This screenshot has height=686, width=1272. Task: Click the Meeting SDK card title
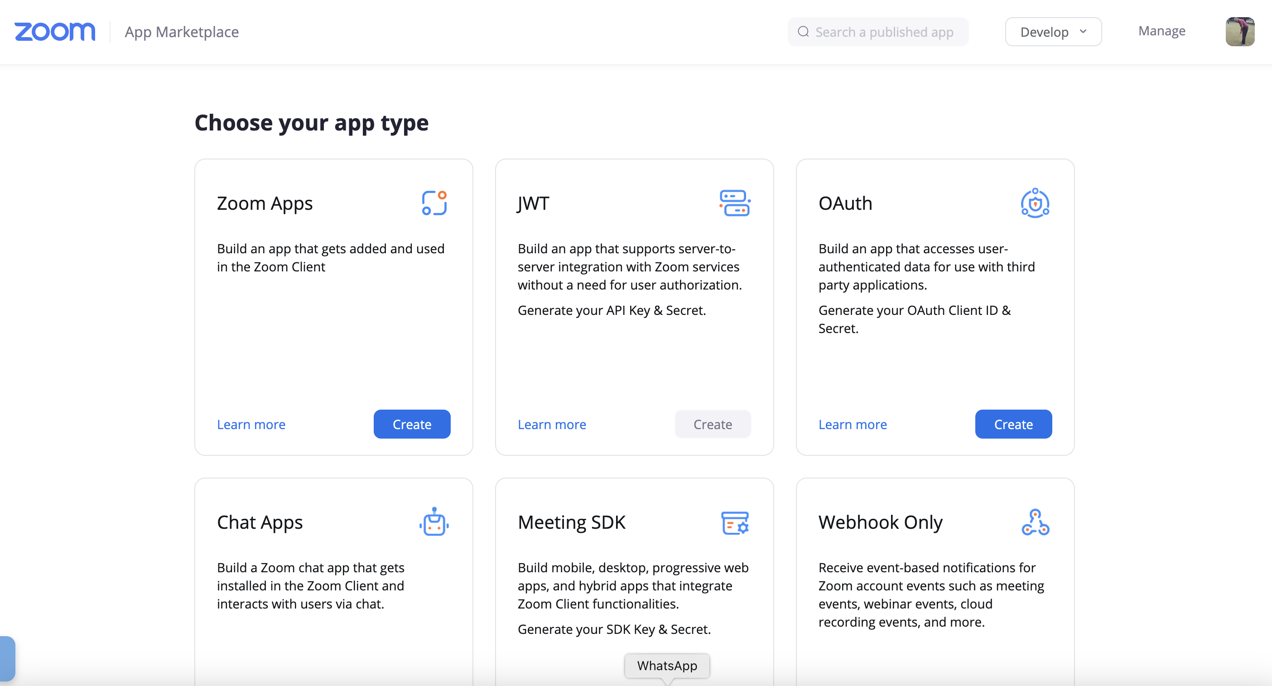pyautogui.click(x=571, y=522)
